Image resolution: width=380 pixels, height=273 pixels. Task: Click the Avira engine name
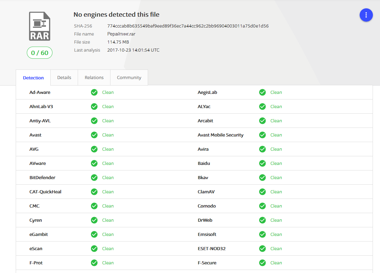(x=203, y=149)
